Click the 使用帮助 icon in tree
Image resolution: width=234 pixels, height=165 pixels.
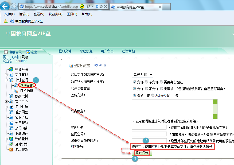pyautogui.click(x=11, y=123)
